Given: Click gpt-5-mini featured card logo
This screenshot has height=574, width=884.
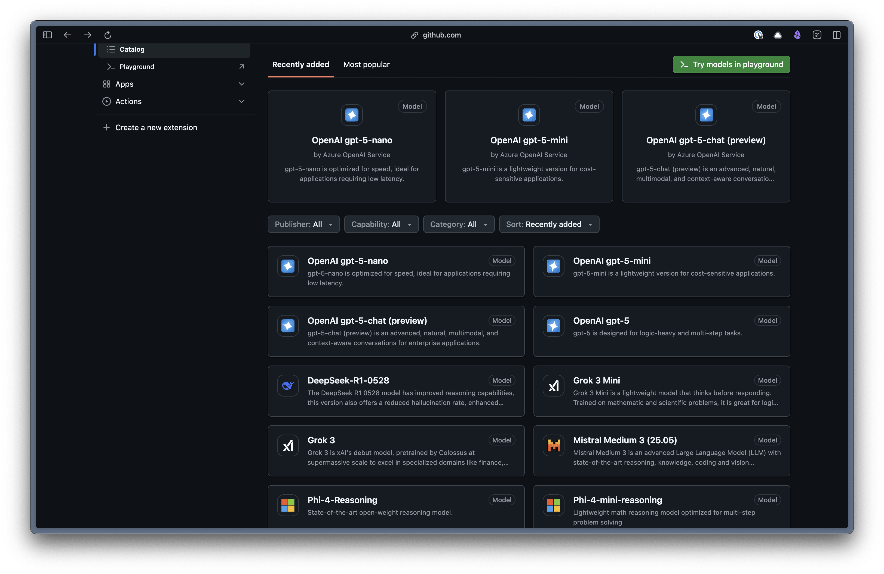Looking at the screenshot, I should coord(529,115).
